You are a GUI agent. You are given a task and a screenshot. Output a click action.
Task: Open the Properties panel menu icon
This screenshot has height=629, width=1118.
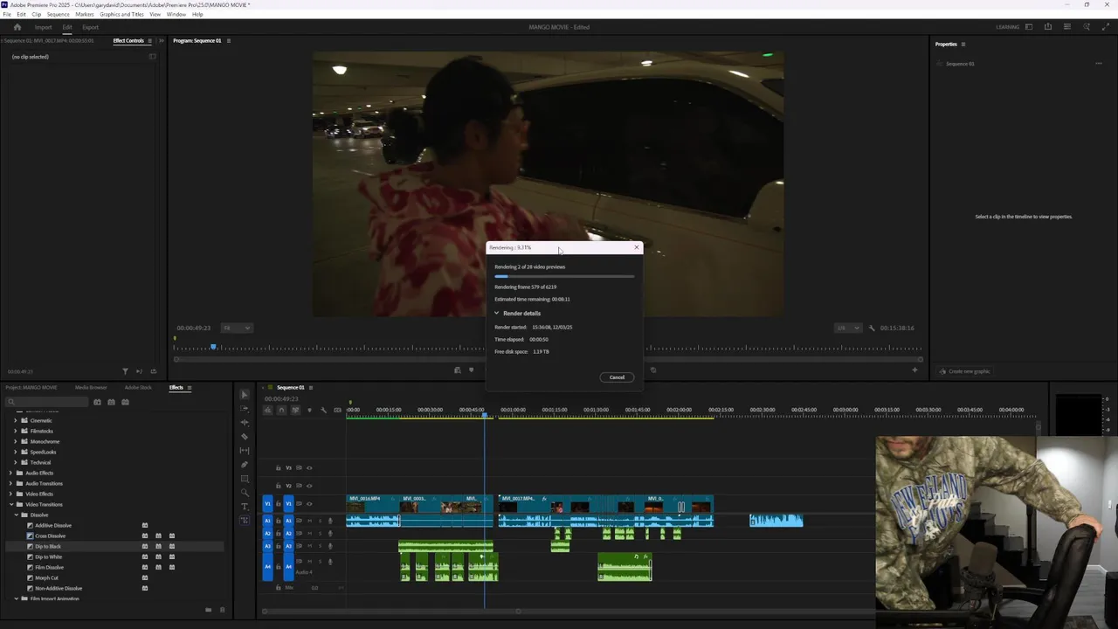963,45
